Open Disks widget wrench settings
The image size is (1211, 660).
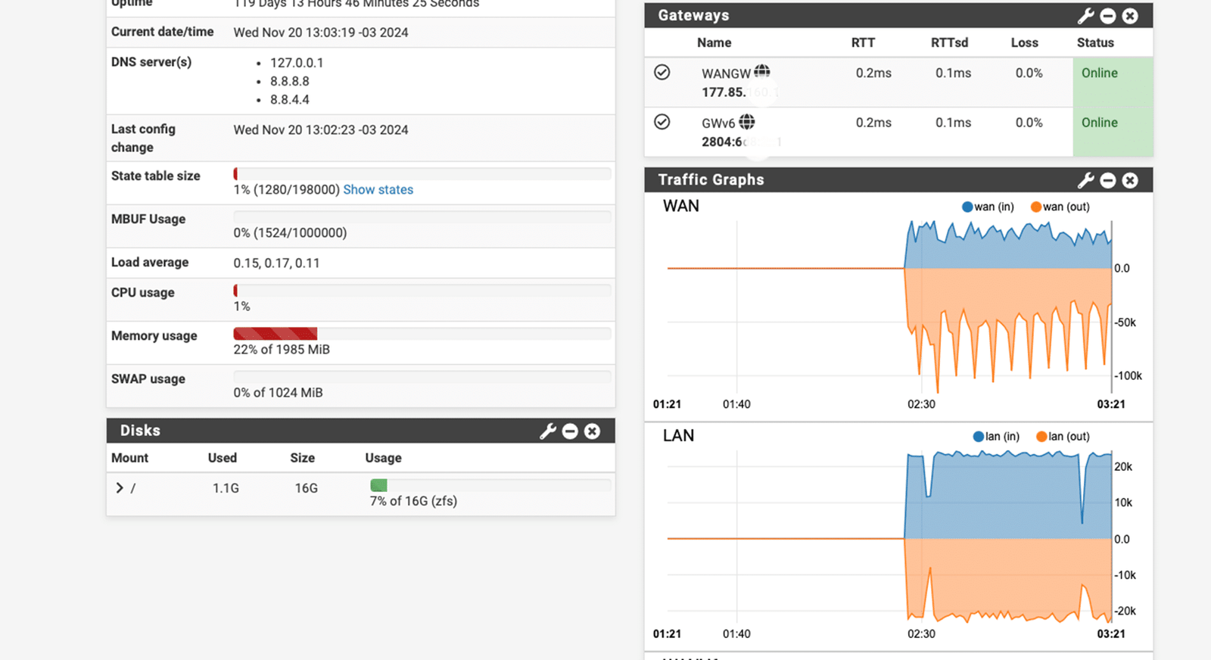547,431
